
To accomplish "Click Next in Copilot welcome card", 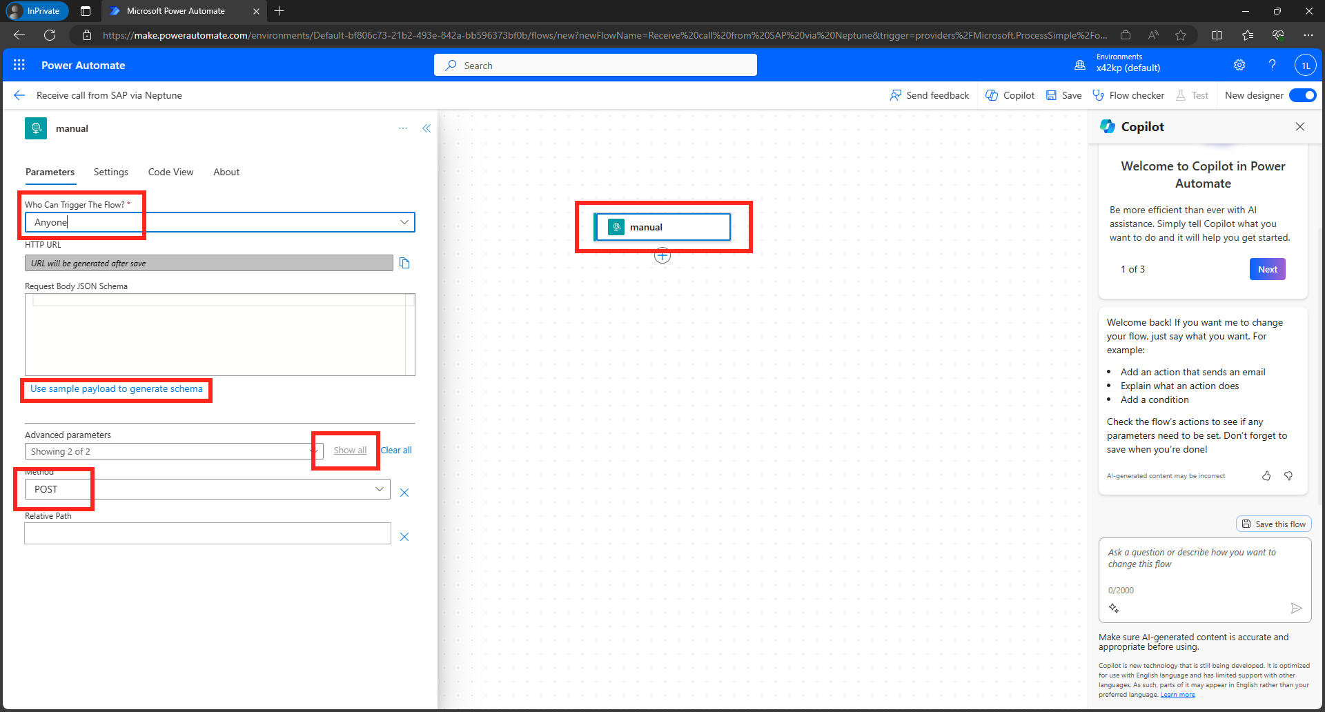I will [1267, 269].
